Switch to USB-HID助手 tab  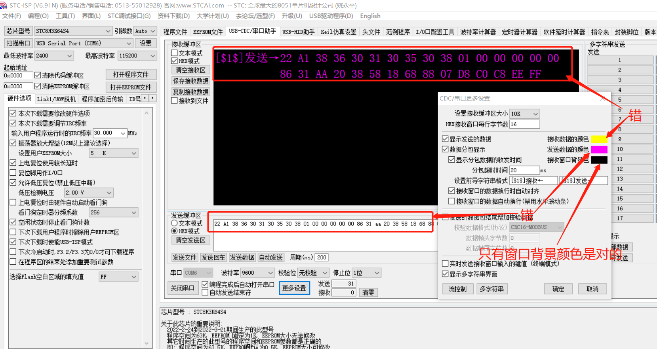click(x=299, y=32)
